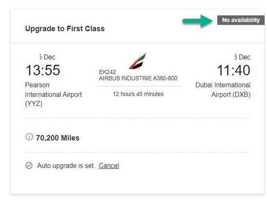Click the Emirates tail logo
Screen dimensions: 267x212
137,61
